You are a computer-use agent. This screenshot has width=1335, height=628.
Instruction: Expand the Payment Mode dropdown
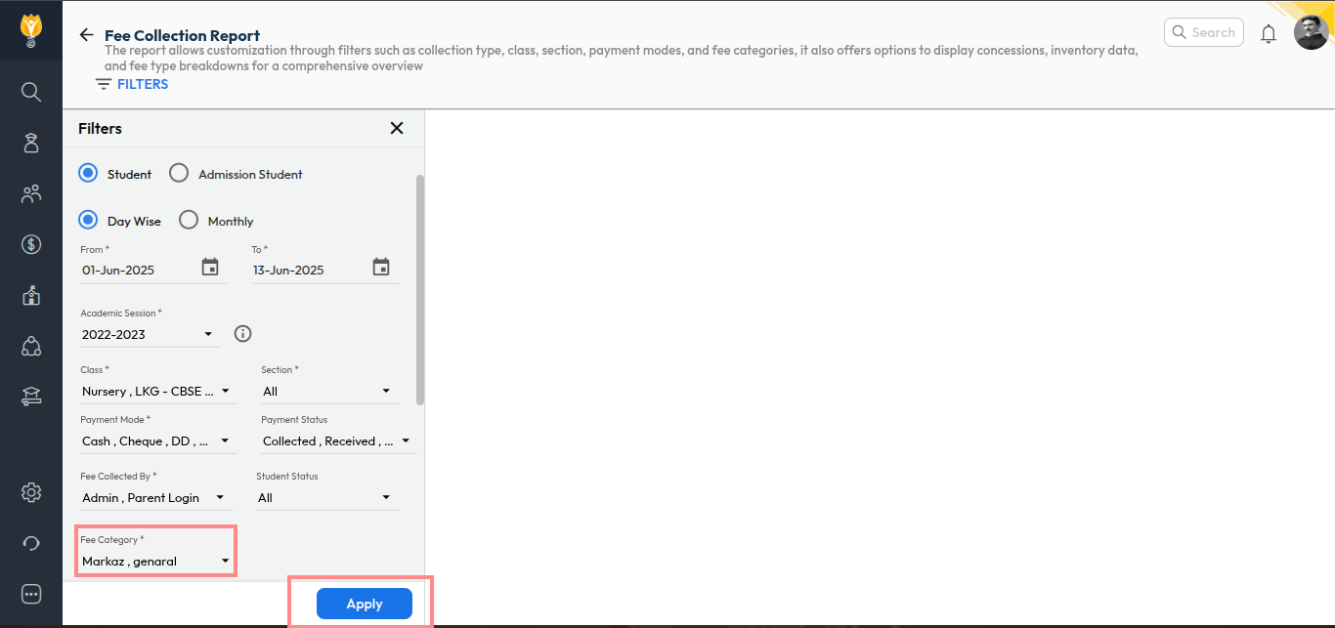coord(156,441)
